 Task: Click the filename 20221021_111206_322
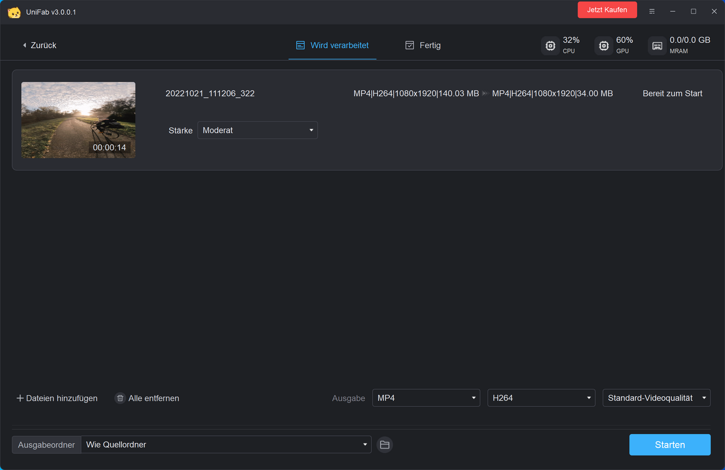point(210,93)
